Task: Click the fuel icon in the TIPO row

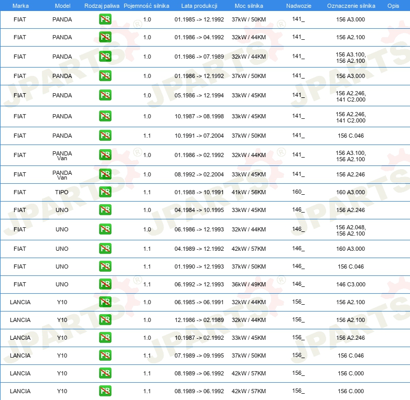Action: pos(105,192)
